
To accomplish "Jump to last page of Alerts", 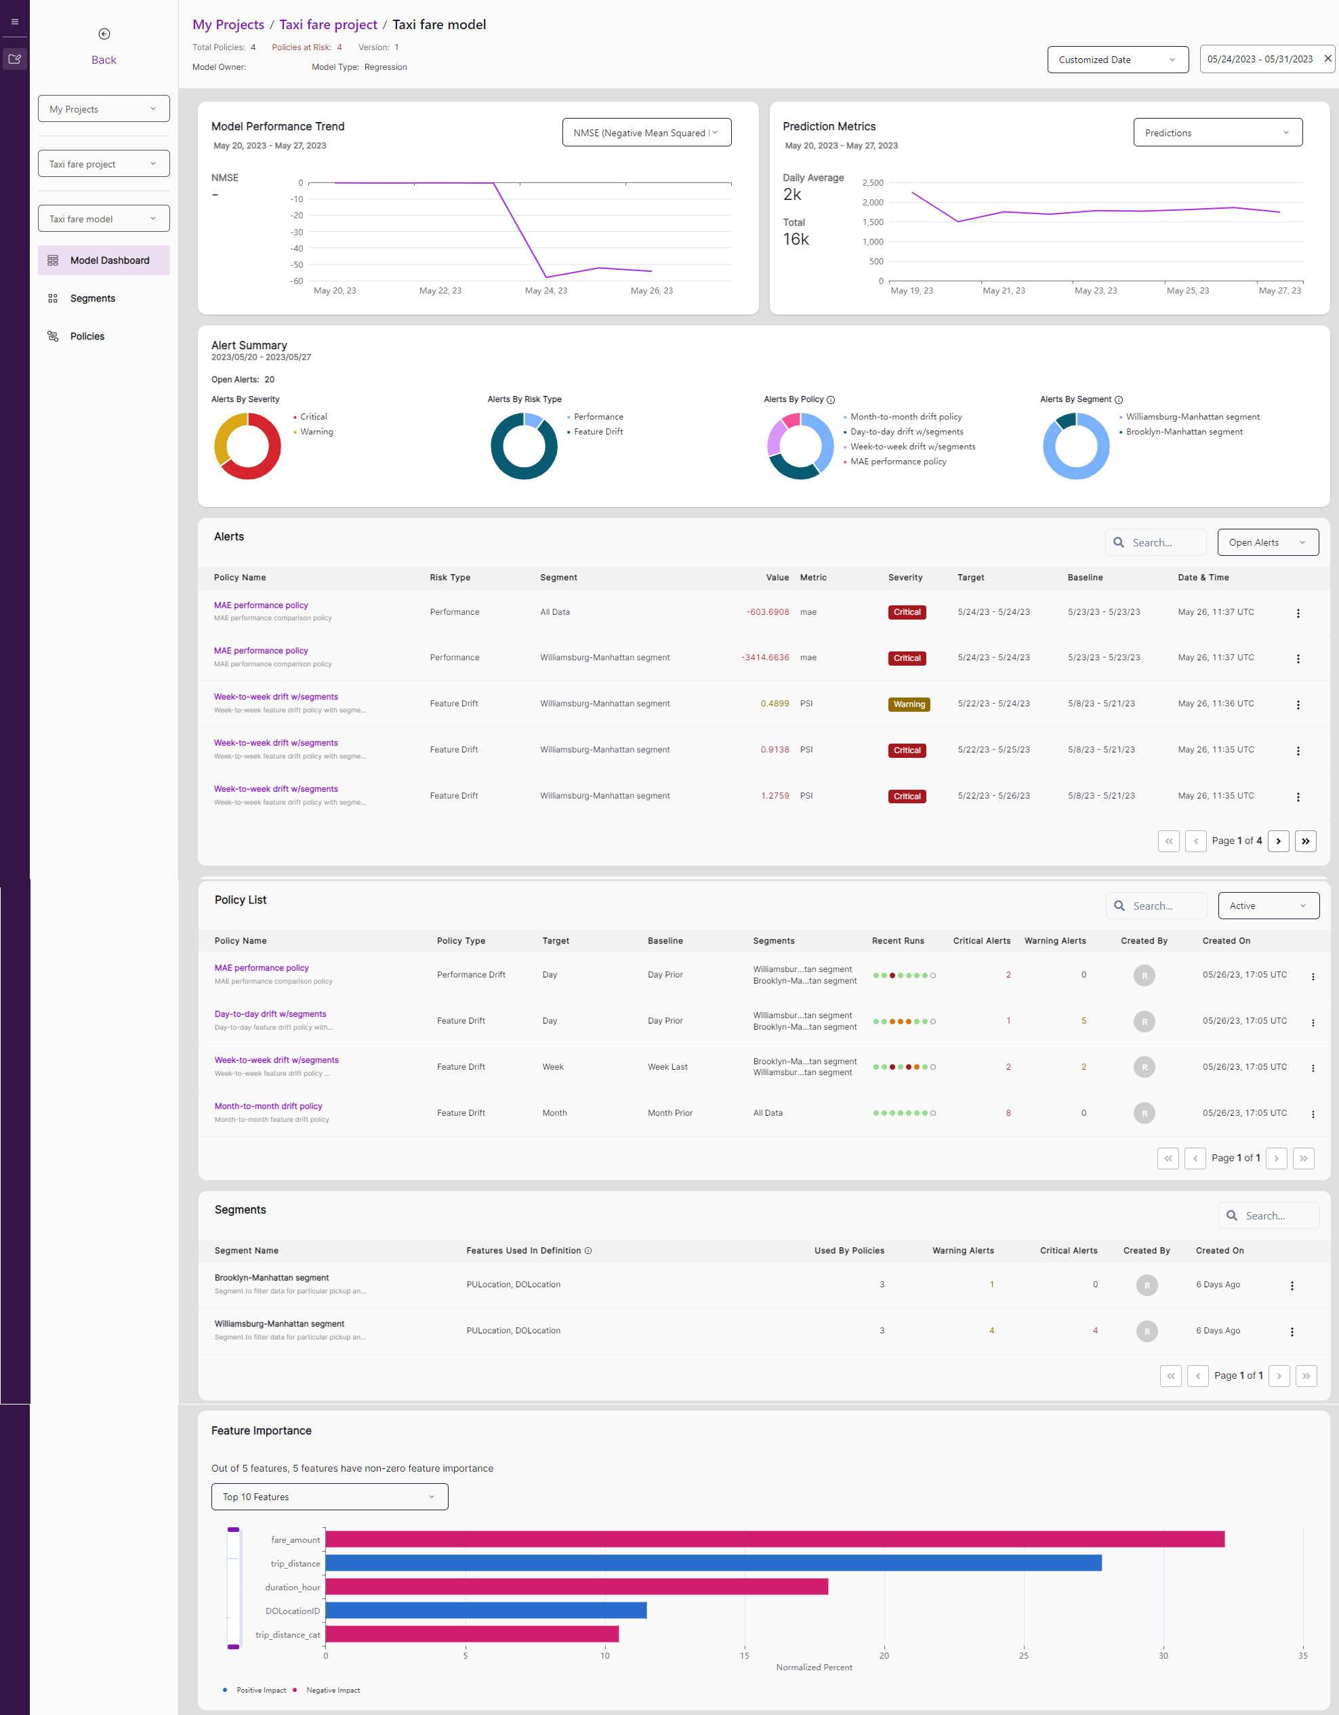I will click(x=1306, y=841).
